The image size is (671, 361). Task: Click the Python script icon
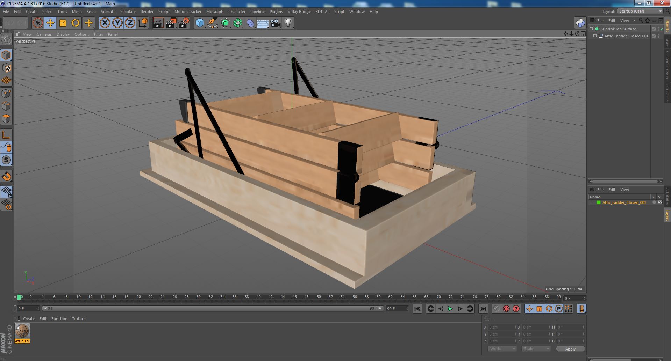(580, 23)
